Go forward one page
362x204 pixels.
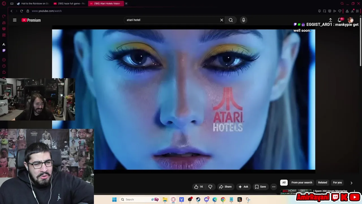coord(16,11)
